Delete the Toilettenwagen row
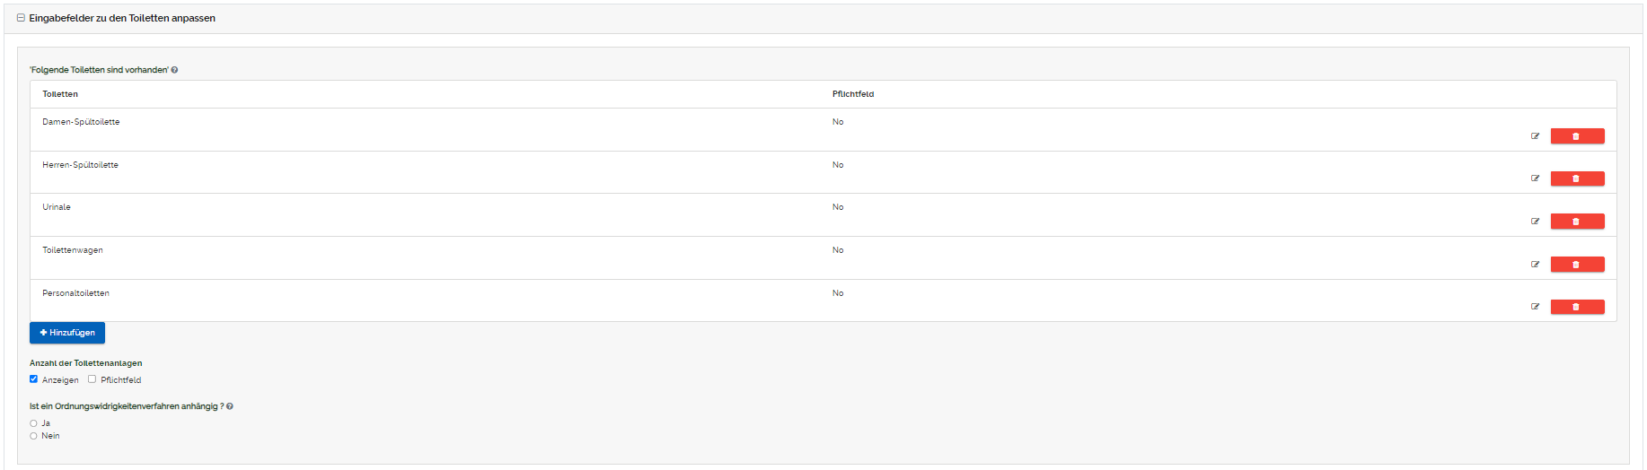Viewport: 1647px width, 470px height. [1577, 265]
